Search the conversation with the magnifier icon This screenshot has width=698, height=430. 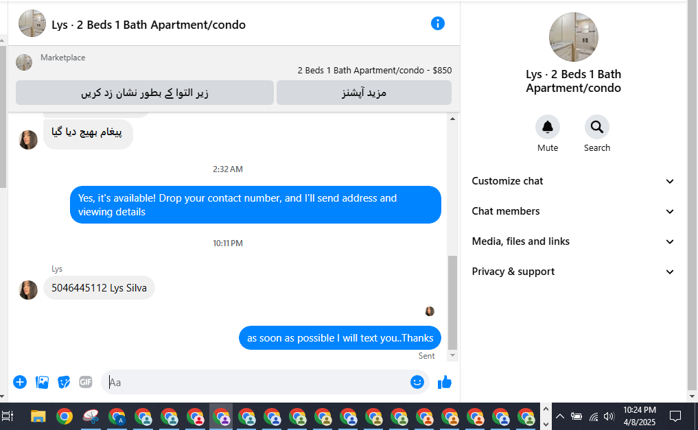click(597, 127)
